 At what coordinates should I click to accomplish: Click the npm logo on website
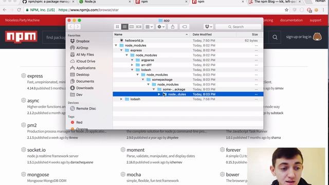21,37
